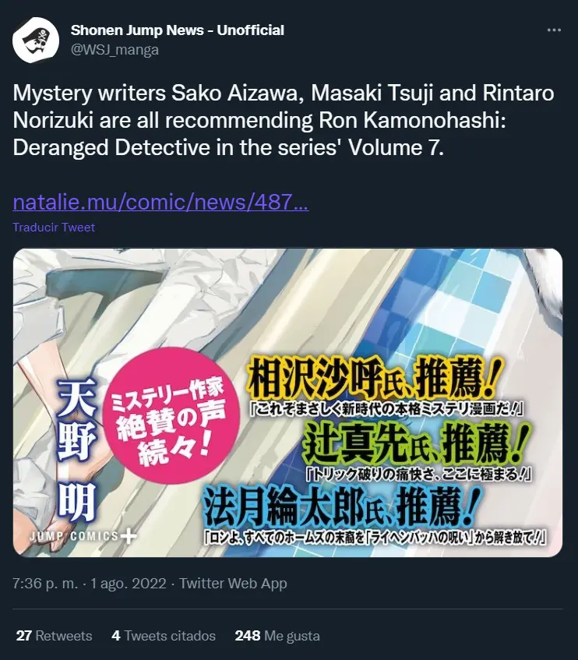578x660 pixels.
Task: Click the 1 ago. 2022 date
Action: click(x=129, y=584)
